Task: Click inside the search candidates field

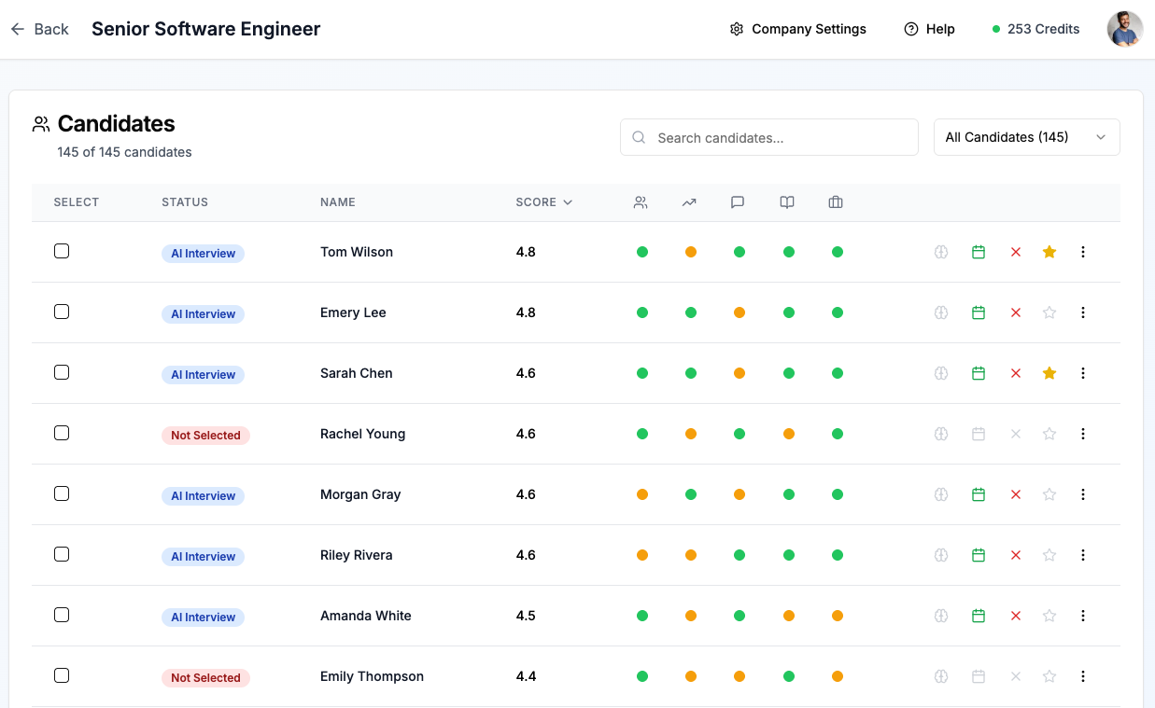Action: pos(768,137)
